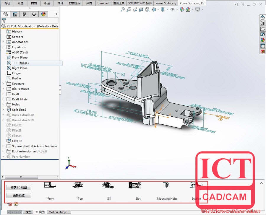Click the Zoom to Fit icon
This screenshot has width=266, height=215.
click(x=122, y=9)
